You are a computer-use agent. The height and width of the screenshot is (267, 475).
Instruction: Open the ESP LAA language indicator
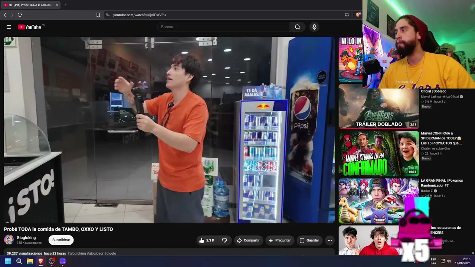coord(433,261)
